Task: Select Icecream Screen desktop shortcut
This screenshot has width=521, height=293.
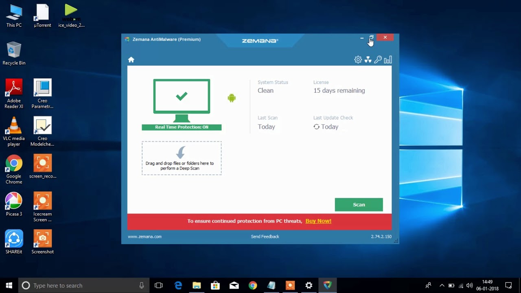Action: pyautogui.click(x=42, y=207)
